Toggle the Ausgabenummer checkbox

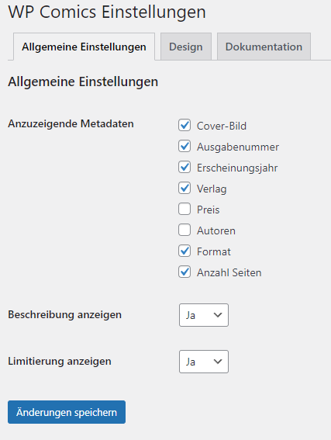click(184, 146)
